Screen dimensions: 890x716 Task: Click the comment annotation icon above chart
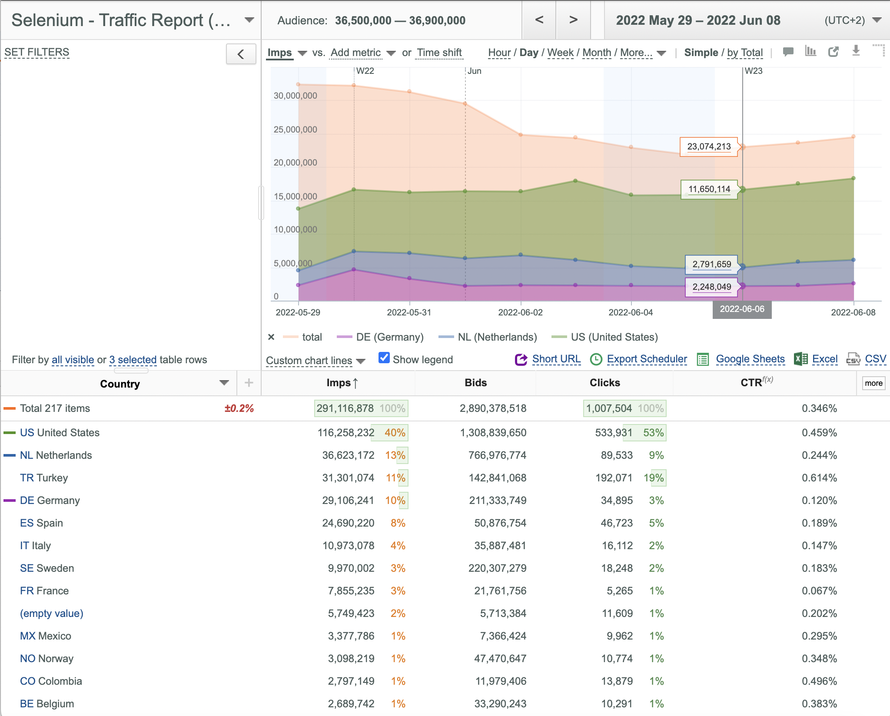[x=788, y=52]
